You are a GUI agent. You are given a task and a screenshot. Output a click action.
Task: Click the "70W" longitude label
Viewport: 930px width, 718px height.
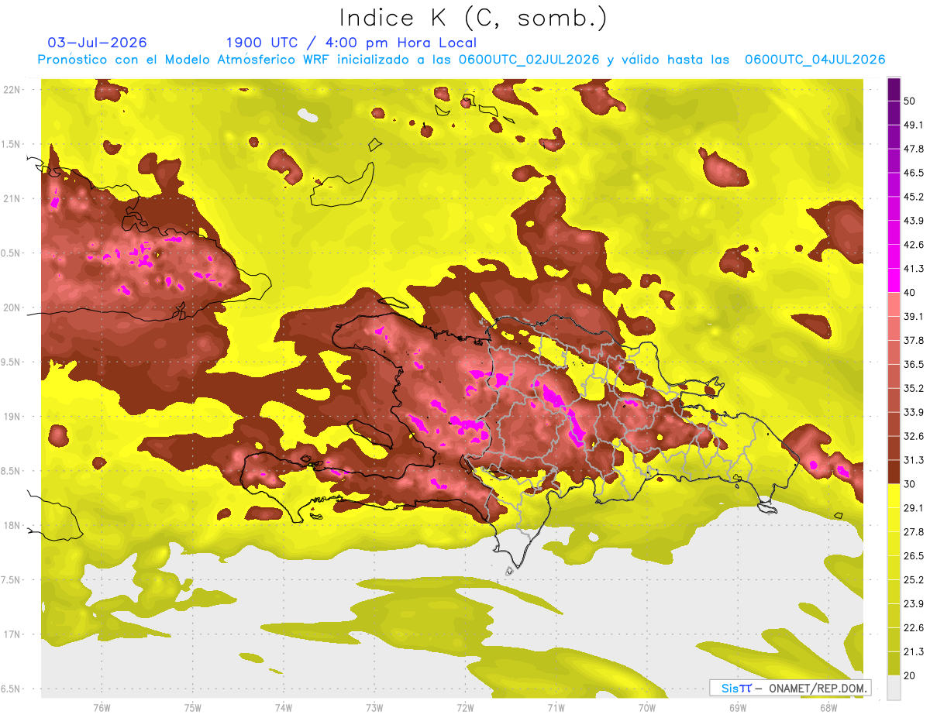coord(647,708)
